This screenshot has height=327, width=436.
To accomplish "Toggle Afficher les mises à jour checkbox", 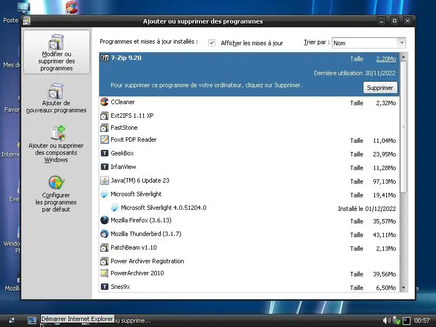I will coord(211,43).
